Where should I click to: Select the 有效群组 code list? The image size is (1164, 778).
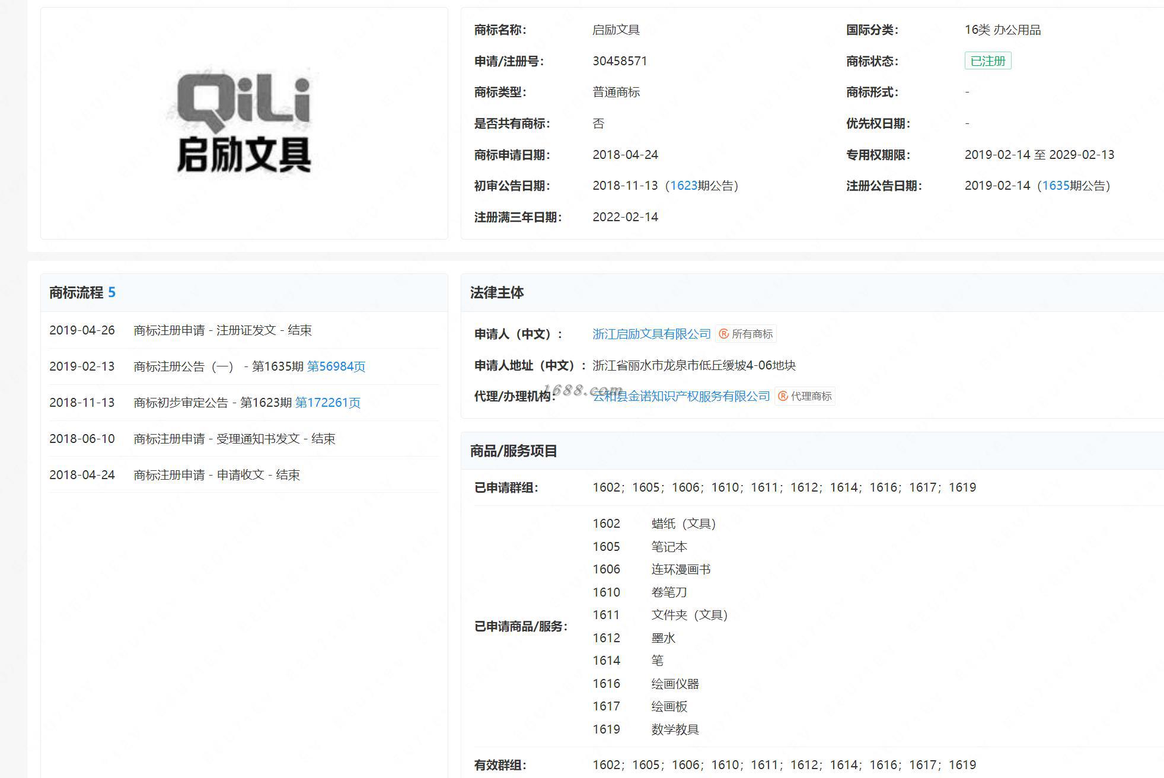pyautogui.click(x=784, y=765)
